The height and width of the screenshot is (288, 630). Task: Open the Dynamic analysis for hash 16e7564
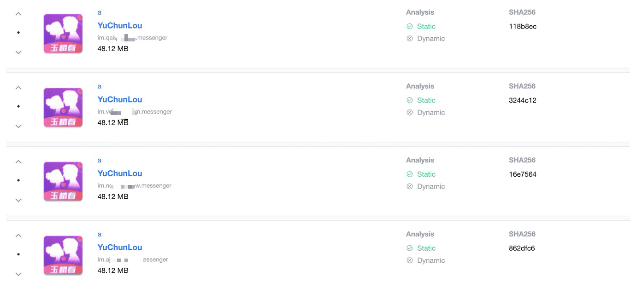tap(431, 186)
